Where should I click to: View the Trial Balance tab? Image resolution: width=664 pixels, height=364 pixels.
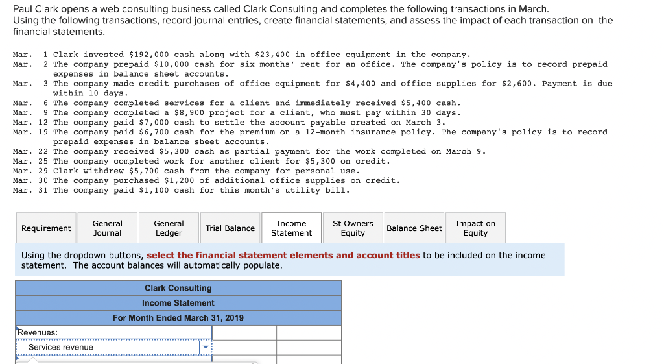(230, 228)
